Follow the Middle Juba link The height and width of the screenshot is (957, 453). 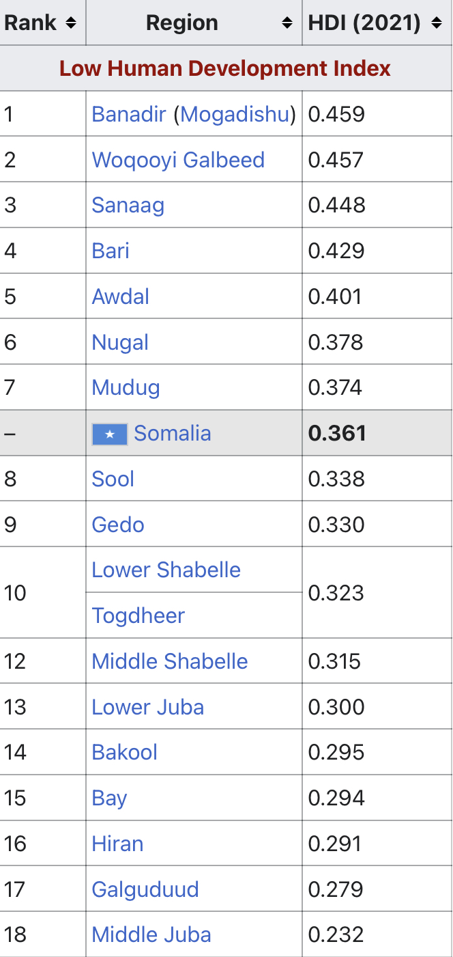tap(151, 934)
